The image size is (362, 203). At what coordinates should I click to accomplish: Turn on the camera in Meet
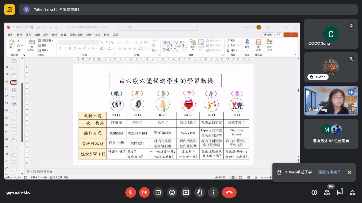pyautogui.click(x=144, y=192)
